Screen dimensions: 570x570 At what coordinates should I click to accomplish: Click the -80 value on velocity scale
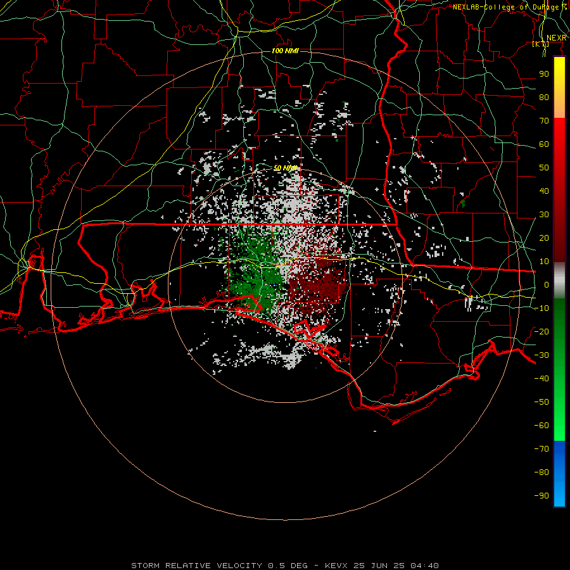(x=541, y=472)
